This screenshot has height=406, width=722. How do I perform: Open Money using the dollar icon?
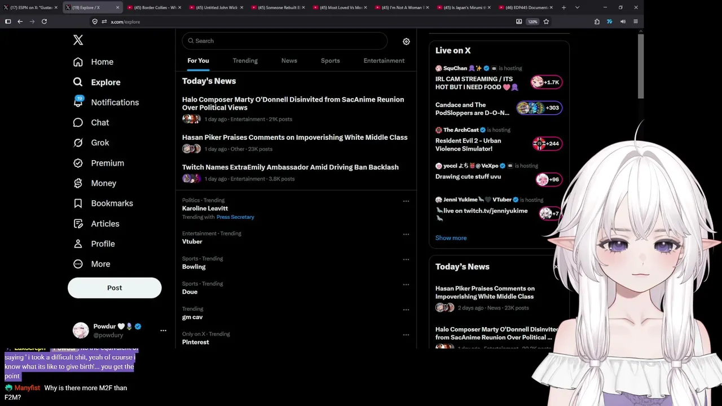(78, 183)
